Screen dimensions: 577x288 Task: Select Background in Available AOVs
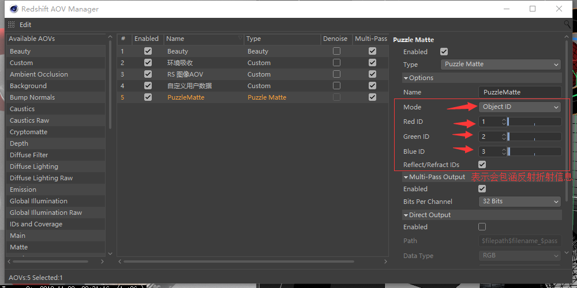click(x=56, y=86)
